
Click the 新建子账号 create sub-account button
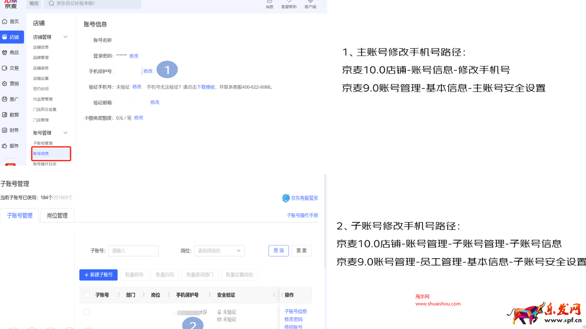coord(98,275)
